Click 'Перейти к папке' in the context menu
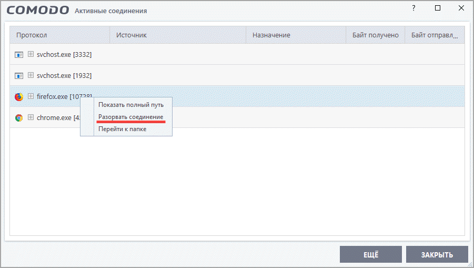The width and height of the screenshot is (474, 268). [123, 128]
